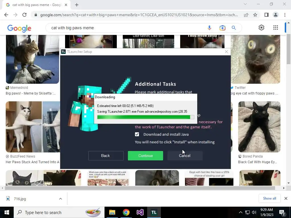291x218 pixels.
Task: Click Cancel in TLauncher Setup
Action: point(185,156)
